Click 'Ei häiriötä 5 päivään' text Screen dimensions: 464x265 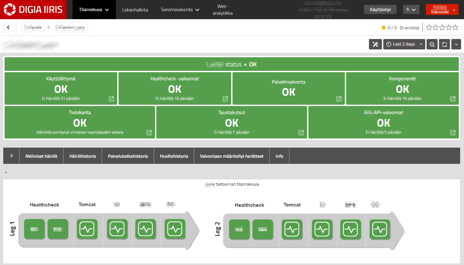coord(384,132)
